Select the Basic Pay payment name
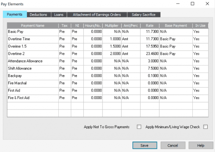The height and width of the screenshot is (152, 215). 16,31
